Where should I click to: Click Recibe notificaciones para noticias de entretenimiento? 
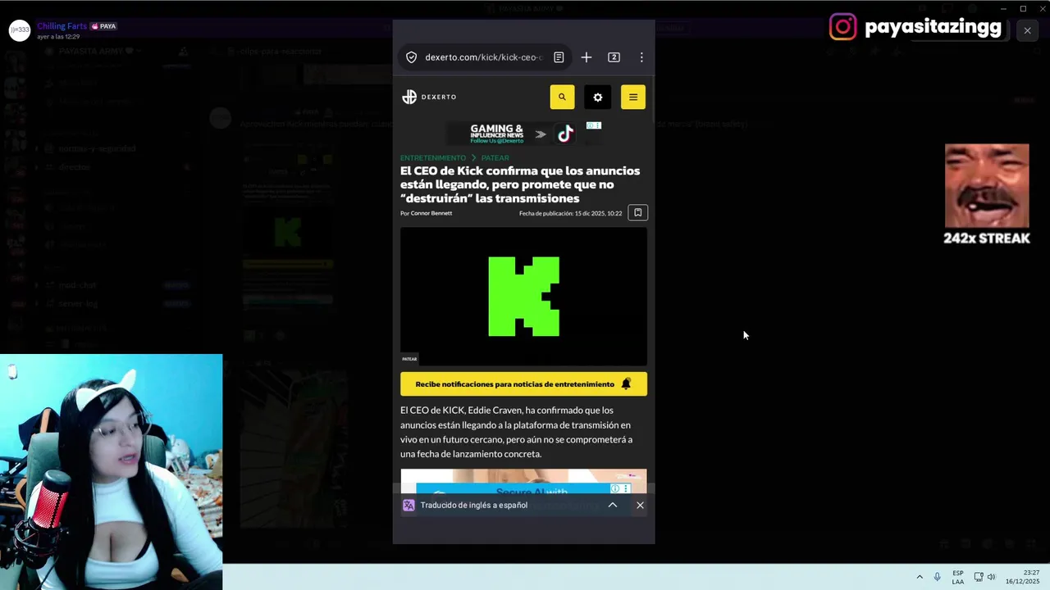pos(523,384)
